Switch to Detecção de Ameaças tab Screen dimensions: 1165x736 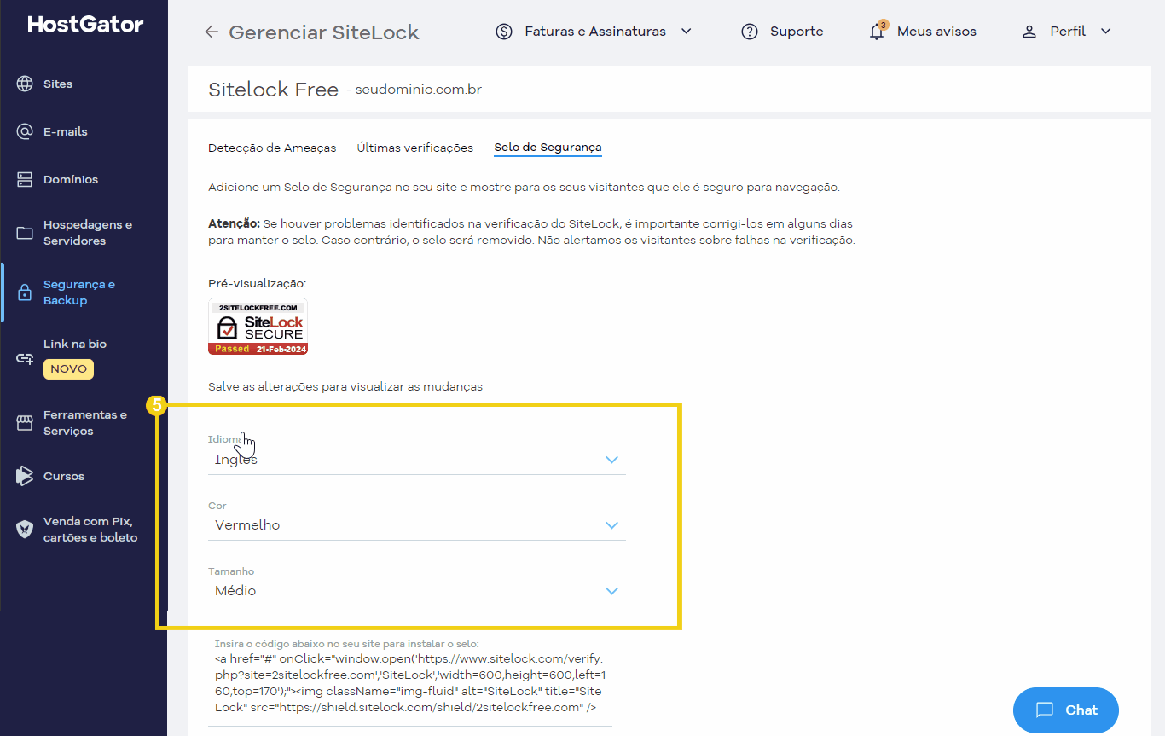tap(272, 148)
